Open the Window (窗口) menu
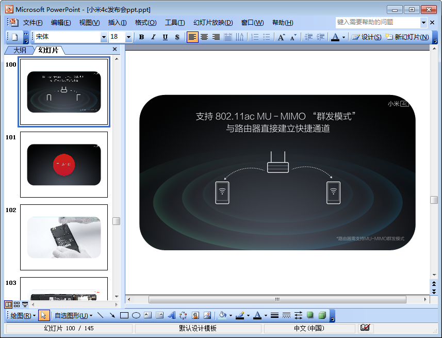 coord(253,23)
